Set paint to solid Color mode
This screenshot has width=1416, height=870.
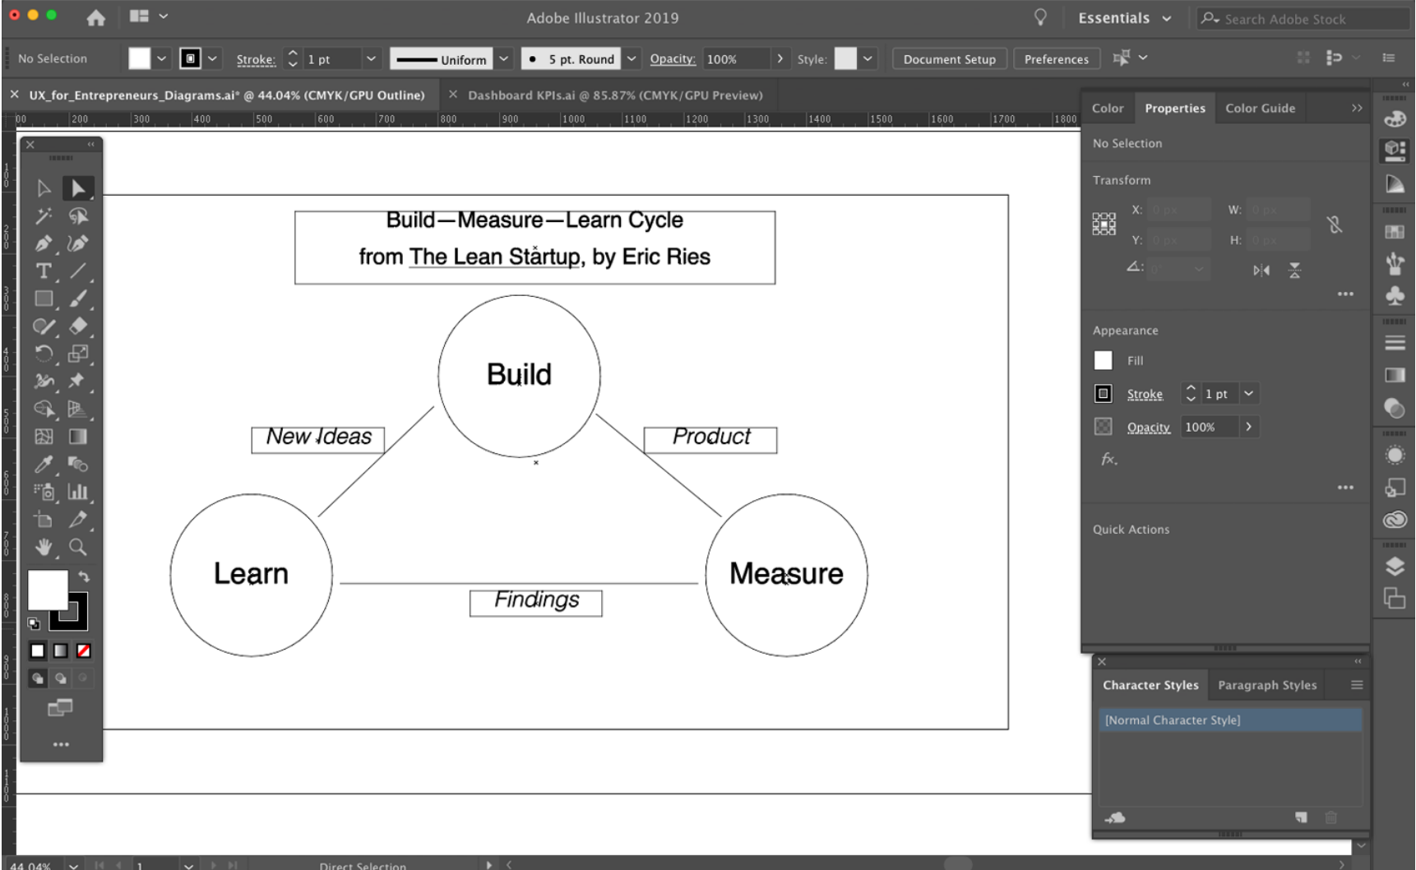pyautogui.click(x=38, y=650)
